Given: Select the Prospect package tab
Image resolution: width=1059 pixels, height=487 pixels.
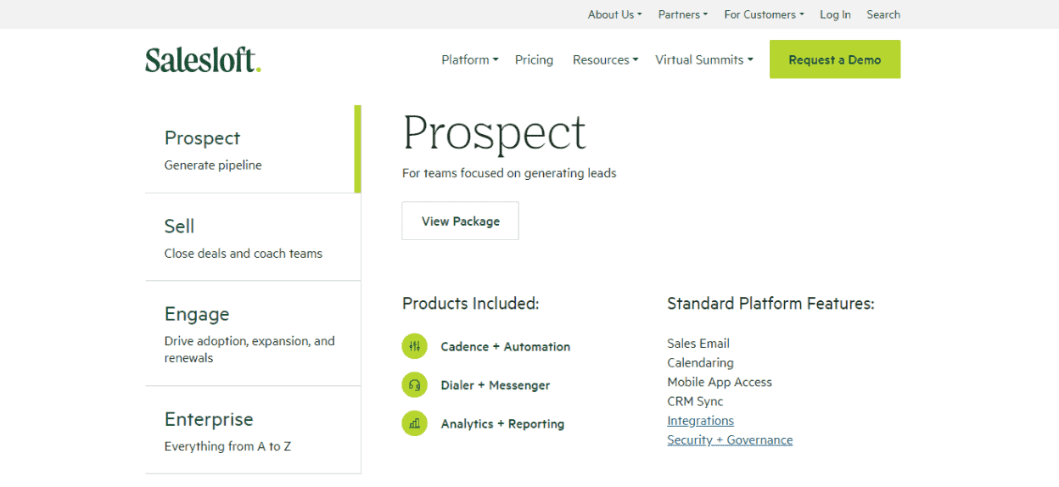Looking at the screenshot, I should 253,149.
